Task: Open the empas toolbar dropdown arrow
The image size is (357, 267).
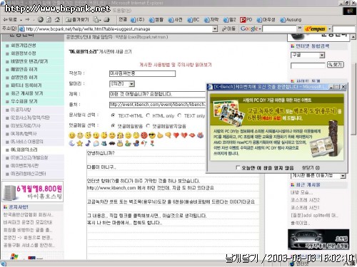Action: [330, 29]
